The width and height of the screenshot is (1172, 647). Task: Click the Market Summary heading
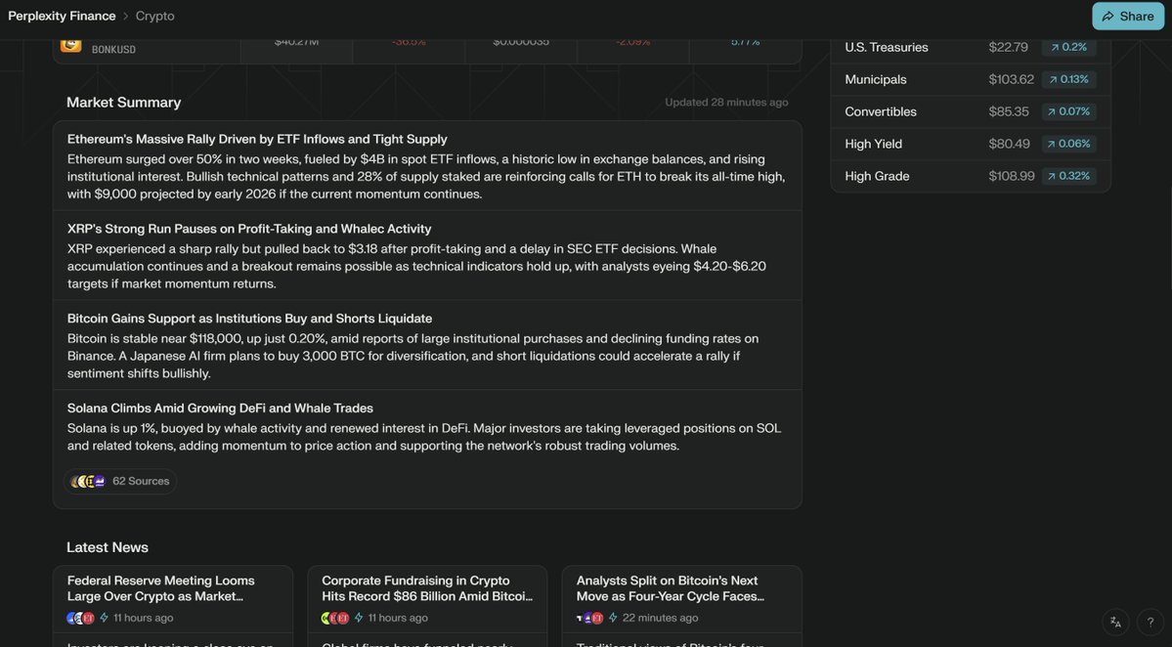(x=123, y=103)
